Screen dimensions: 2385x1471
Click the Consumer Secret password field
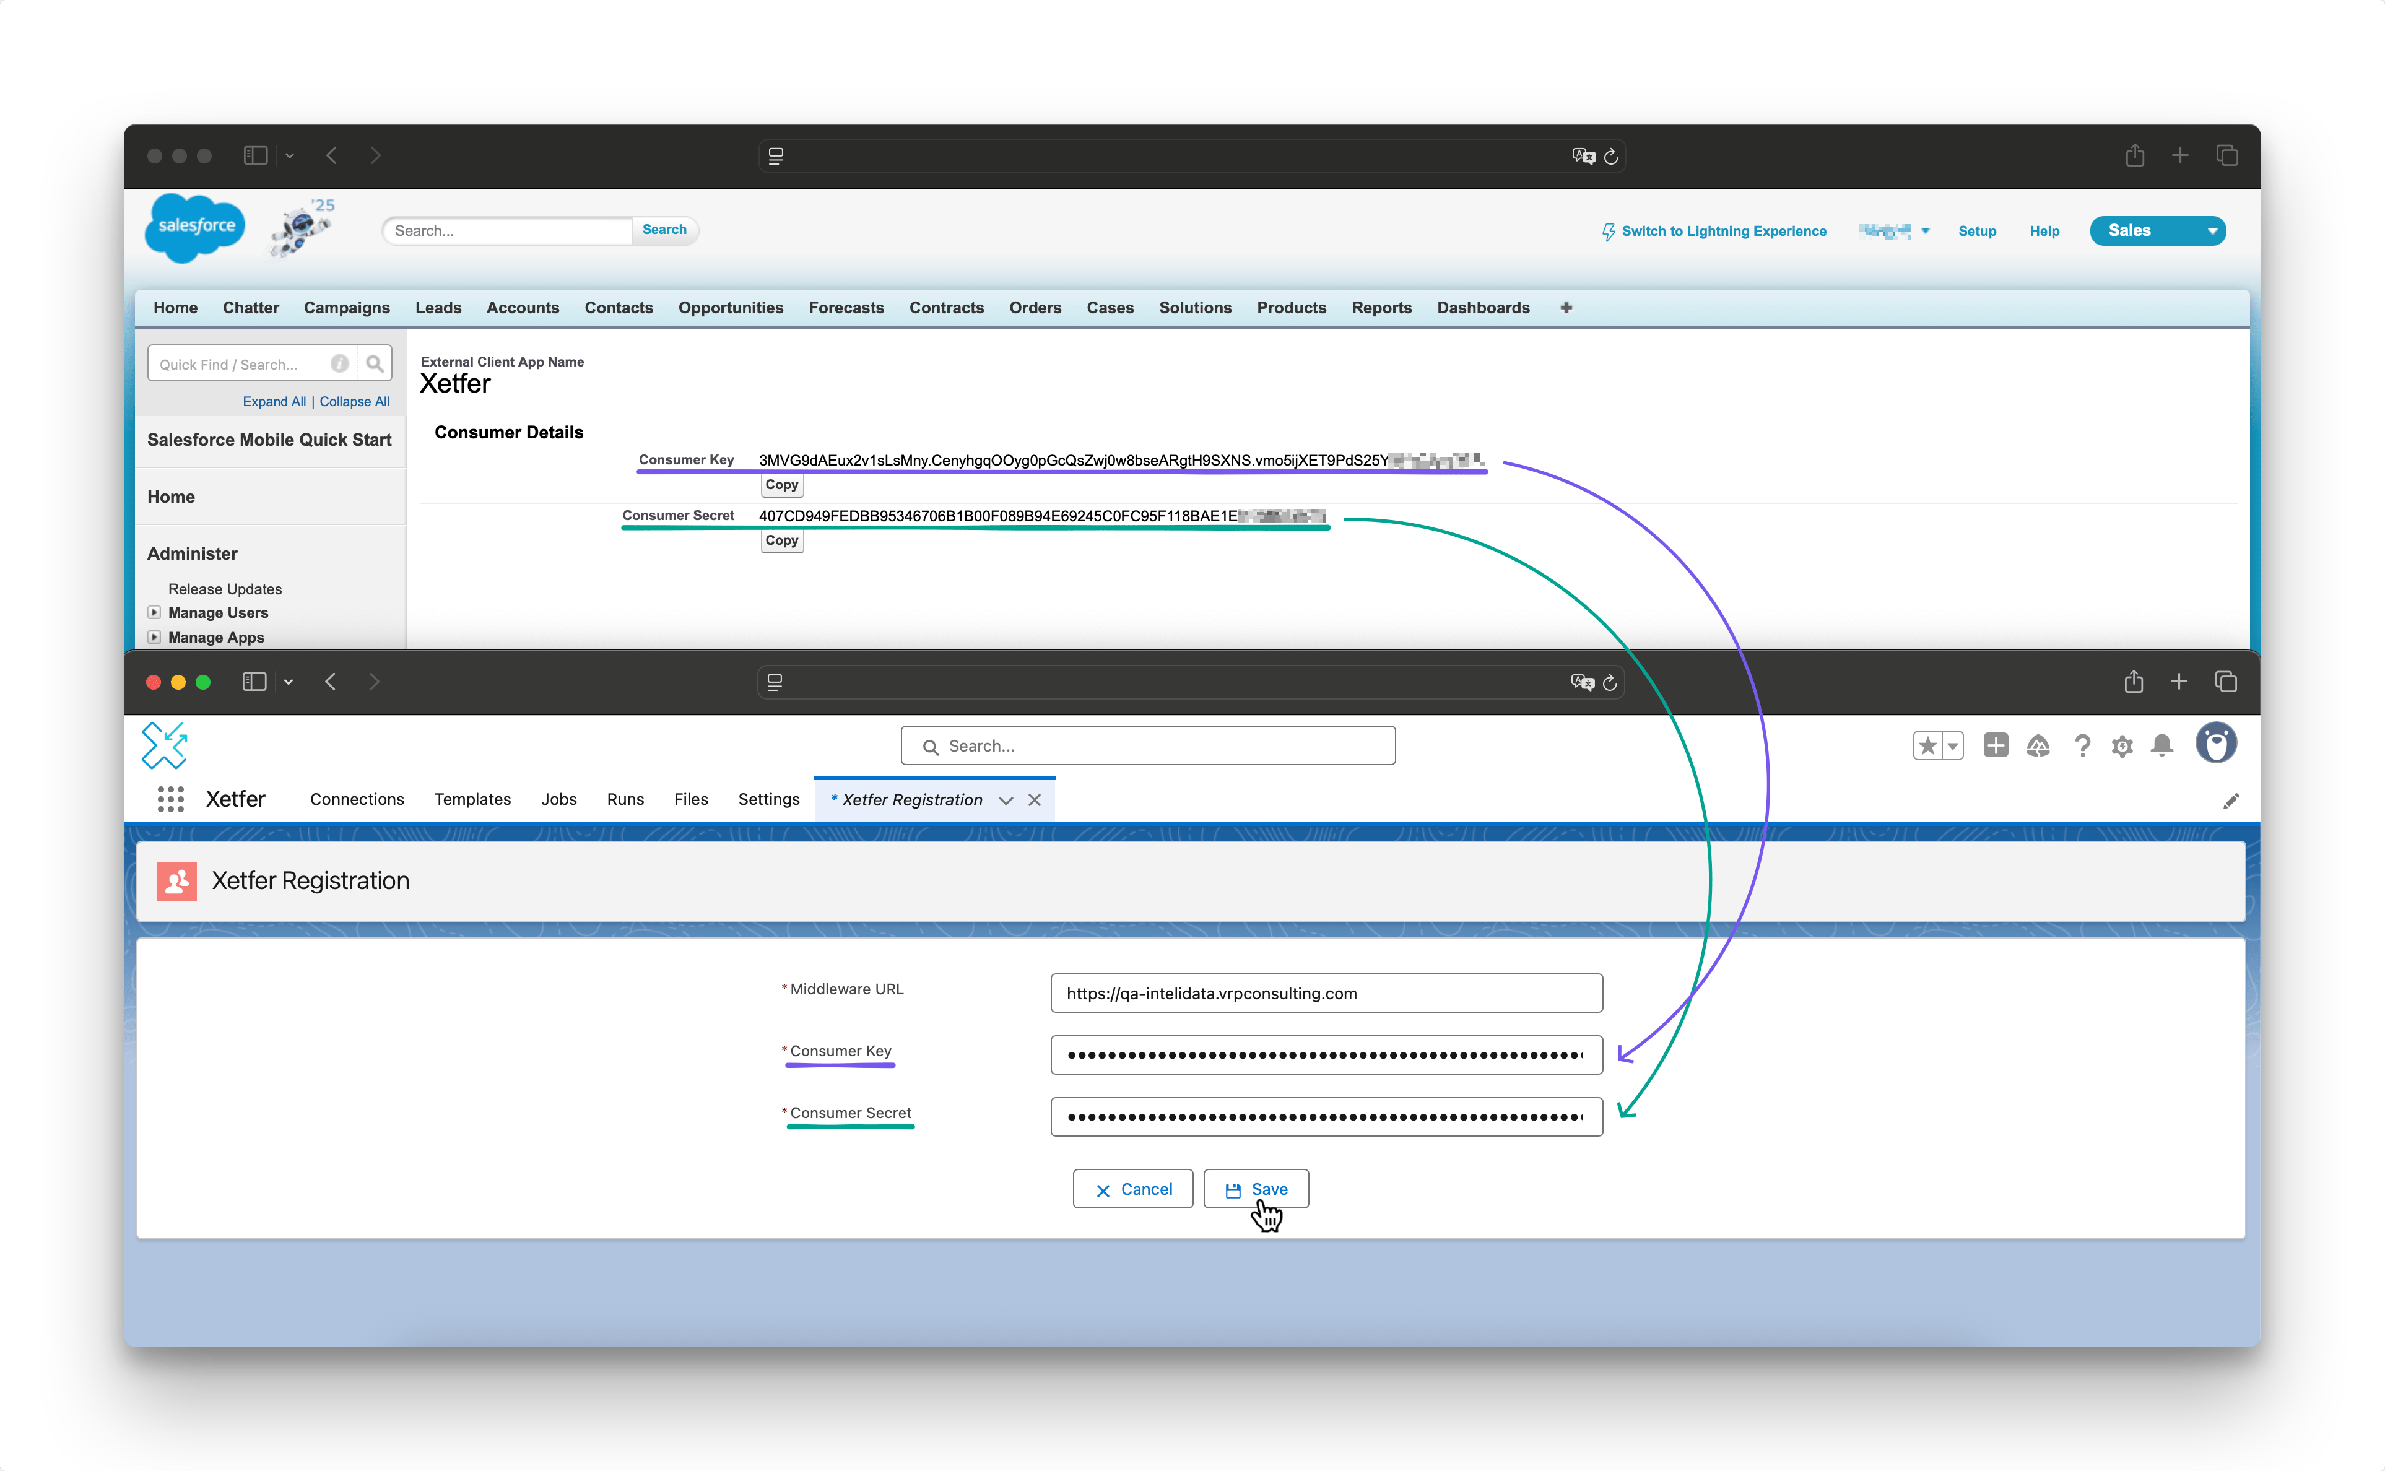[1326, 1117]
